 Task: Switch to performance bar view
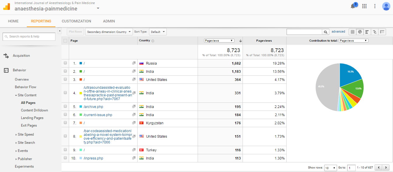(367, 32)
